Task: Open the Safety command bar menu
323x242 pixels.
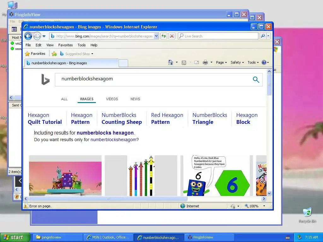Action: [x=237, y=62]
